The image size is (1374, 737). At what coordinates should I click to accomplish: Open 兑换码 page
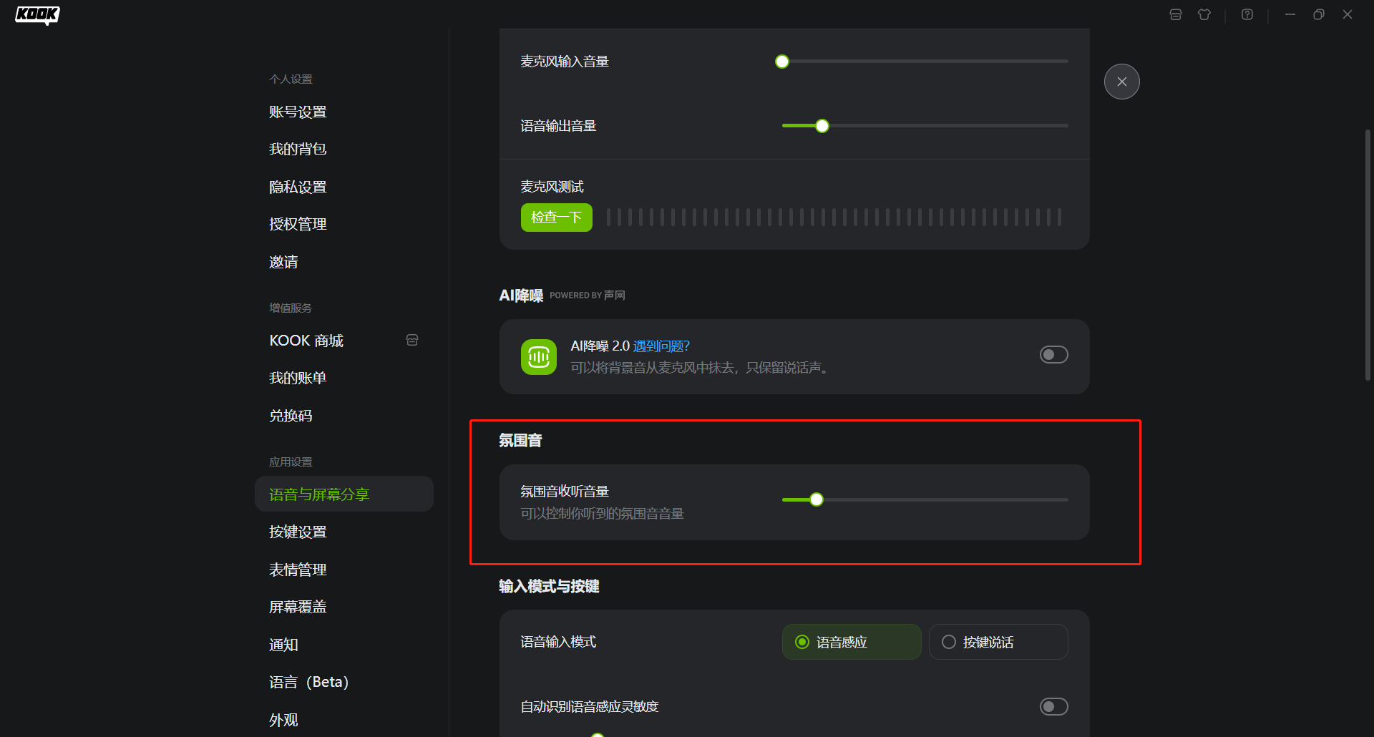coord(344,416)
